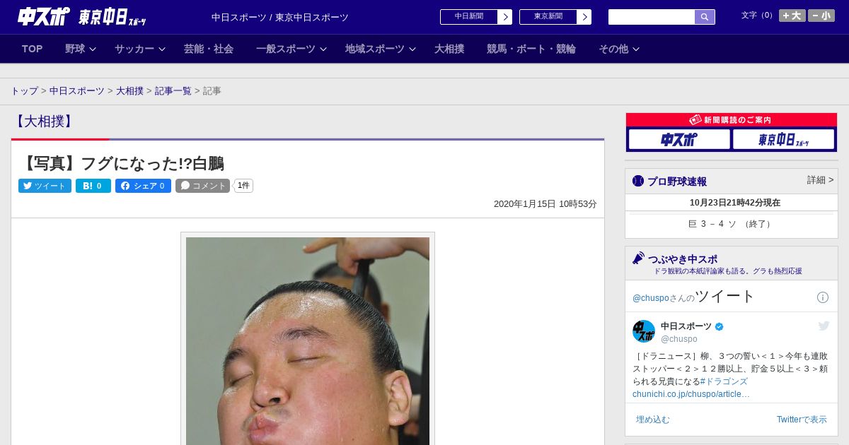
Task: Click the 【大相撲】 section heading
Action: [44, 121]
